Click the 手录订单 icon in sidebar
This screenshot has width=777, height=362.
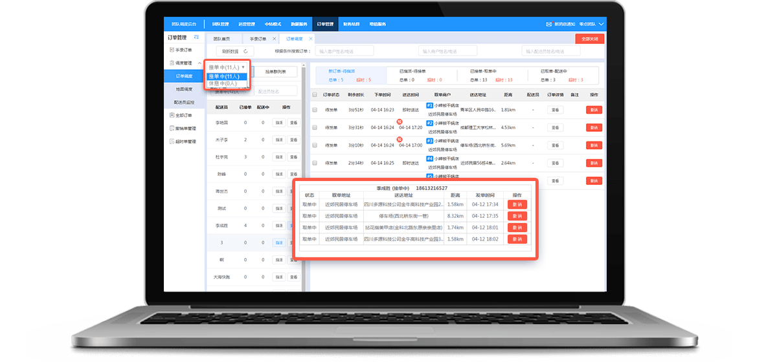pos(171,50)
